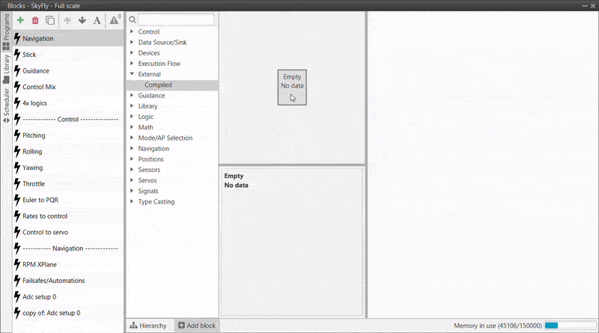Open the warnings triangle icon
This screenshot has height=333, width=599.
tap(115, 20)
